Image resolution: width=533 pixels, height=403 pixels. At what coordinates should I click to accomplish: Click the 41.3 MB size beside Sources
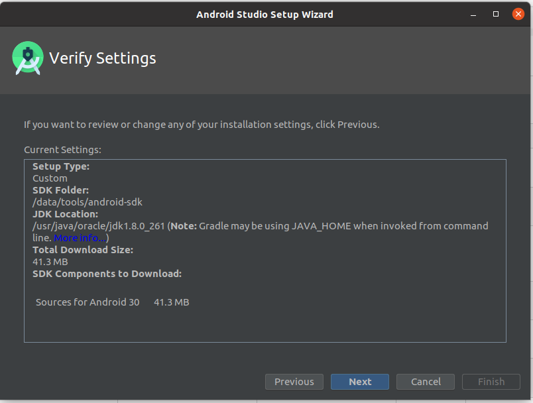[172, 302]
